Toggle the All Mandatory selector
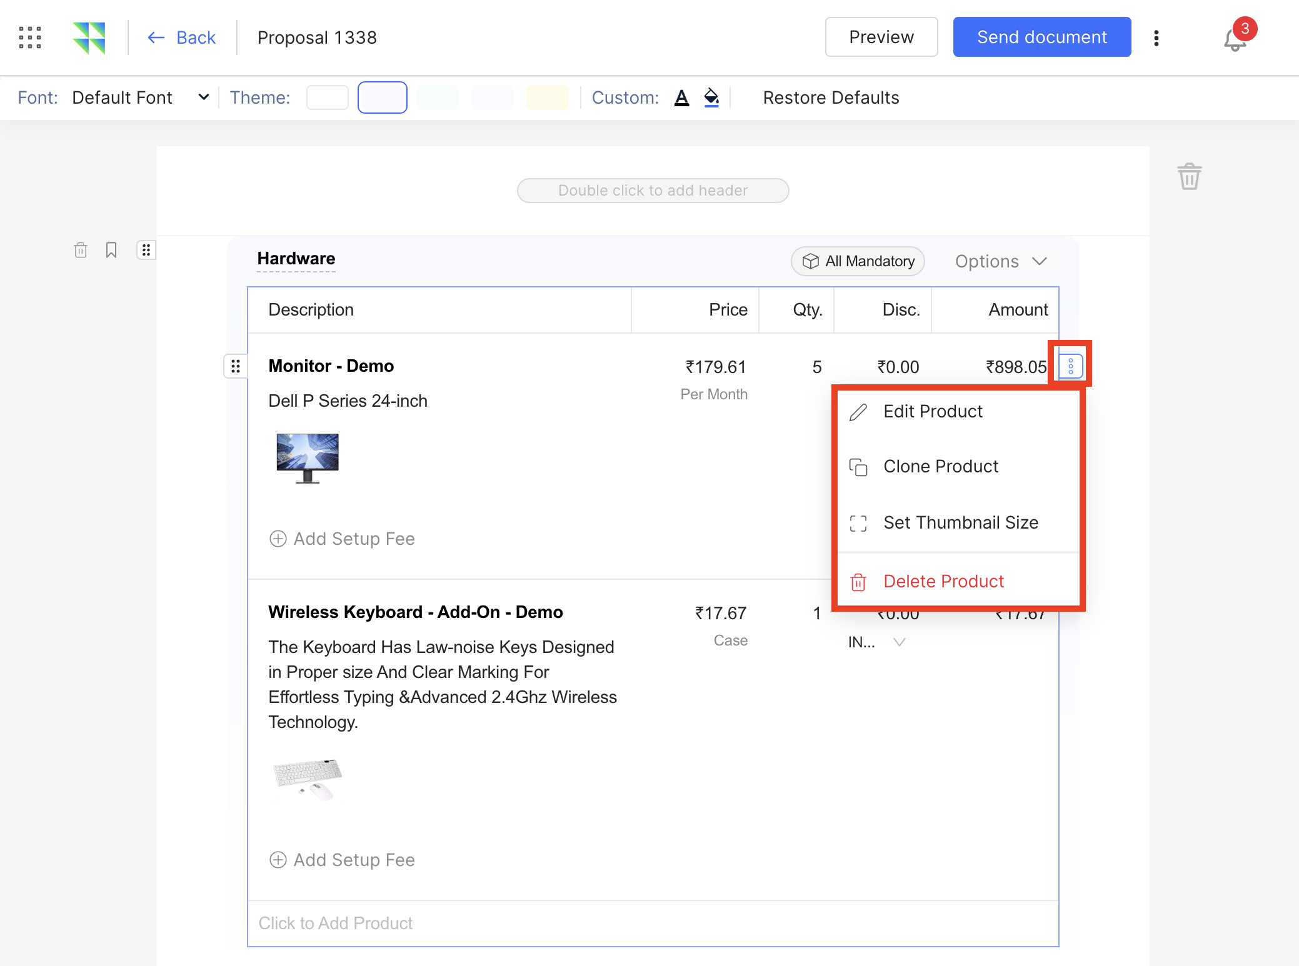 (x=858, y=261)
